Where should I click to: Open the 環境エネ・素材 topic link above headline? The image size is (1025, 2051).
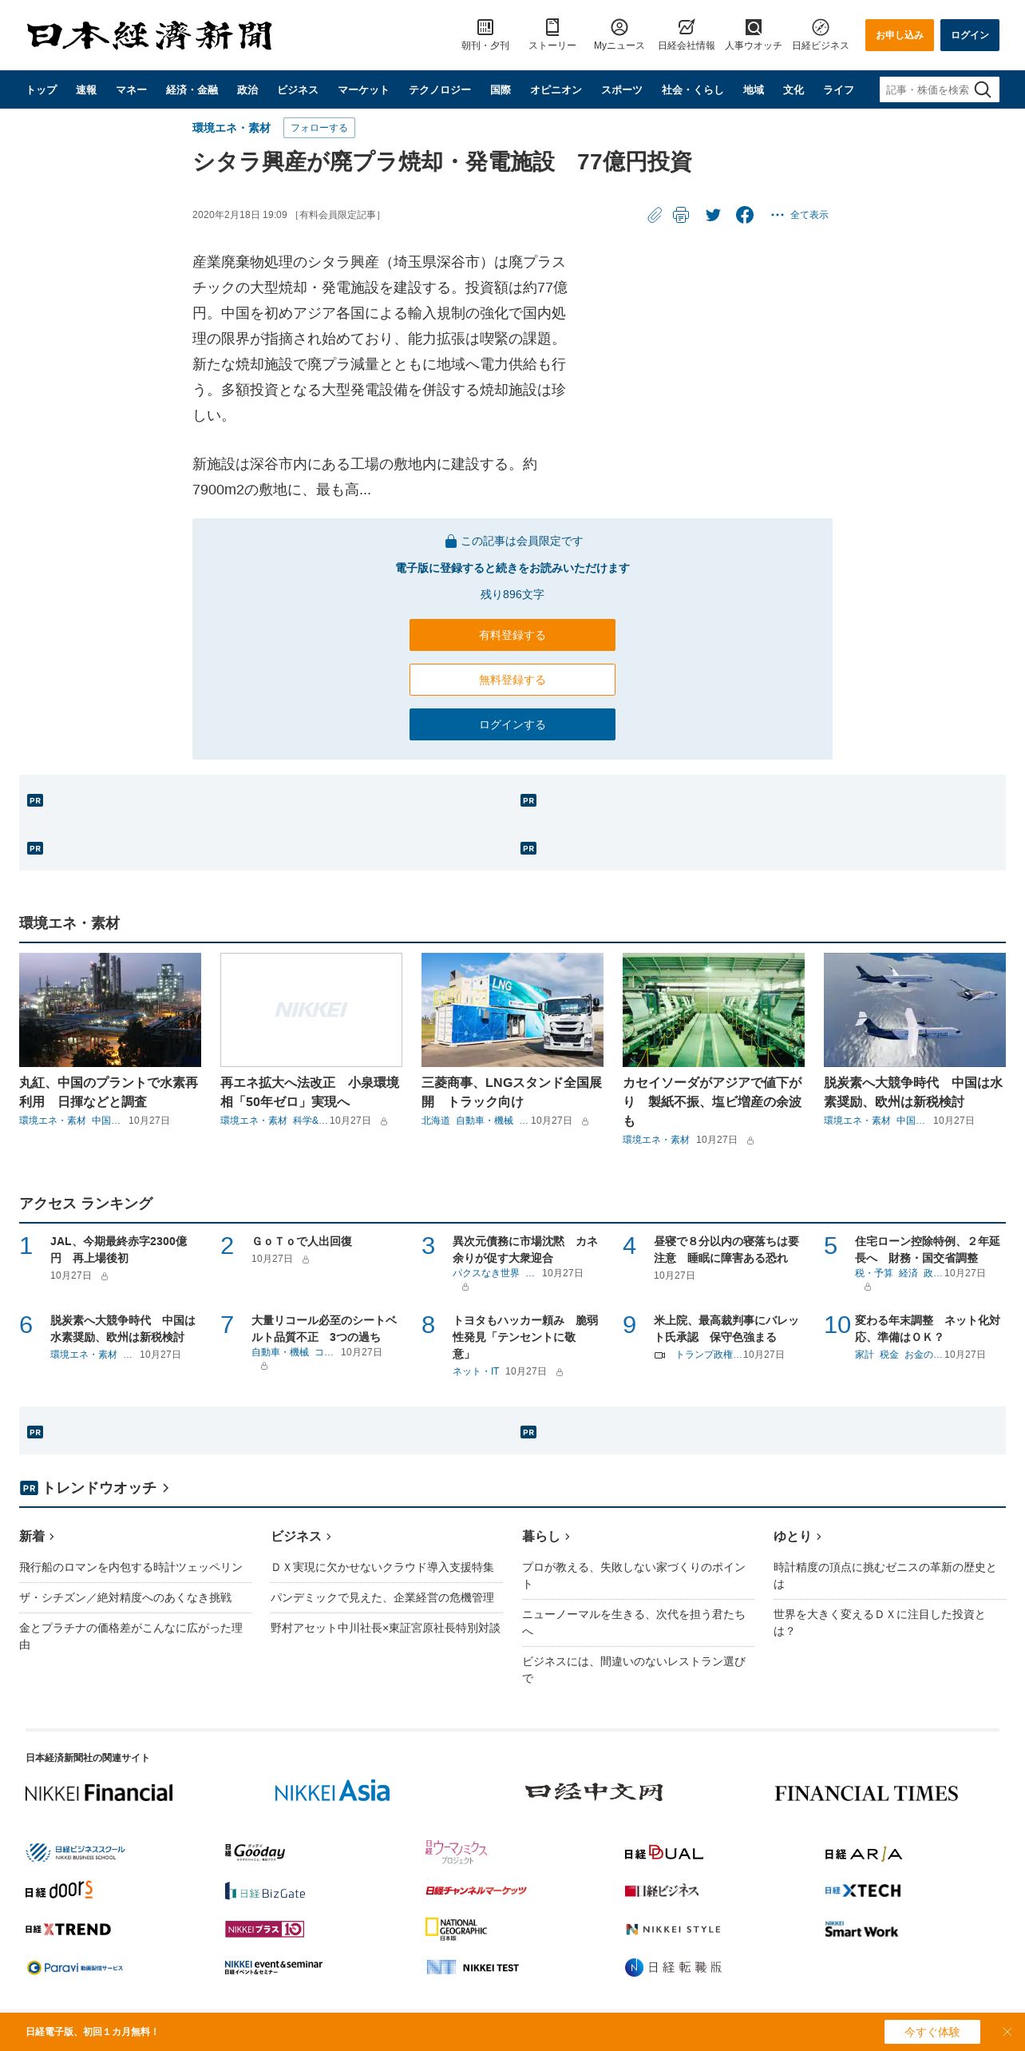coord(232,128)
